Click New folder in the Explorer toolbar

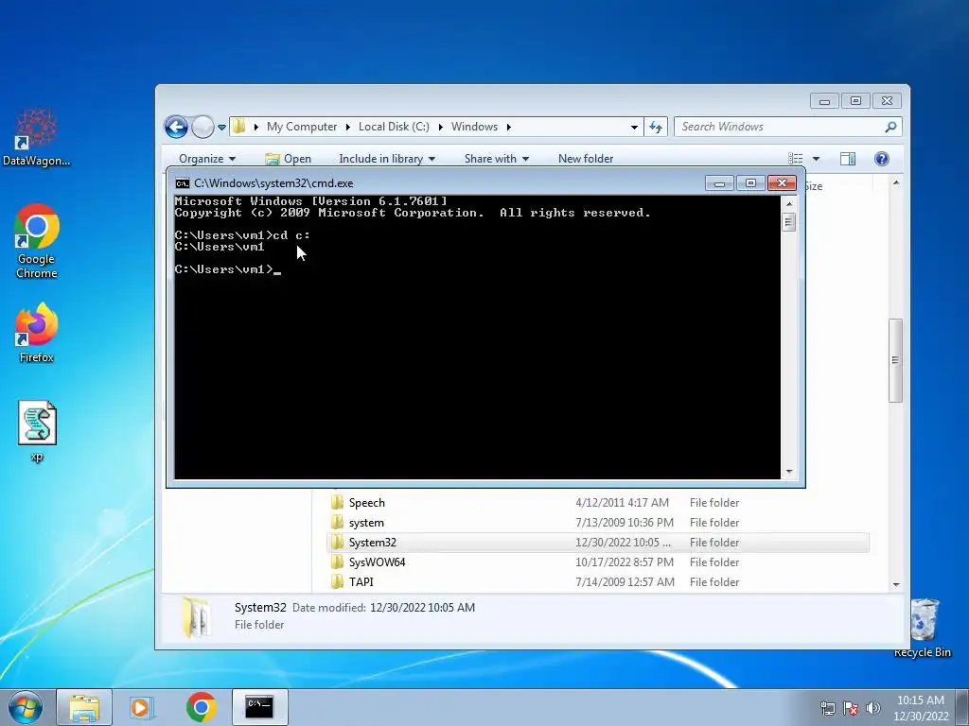pos(585,159)
